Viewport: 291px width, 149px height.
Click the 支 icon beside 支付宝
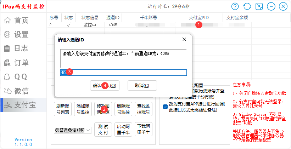tap(7, 105)
